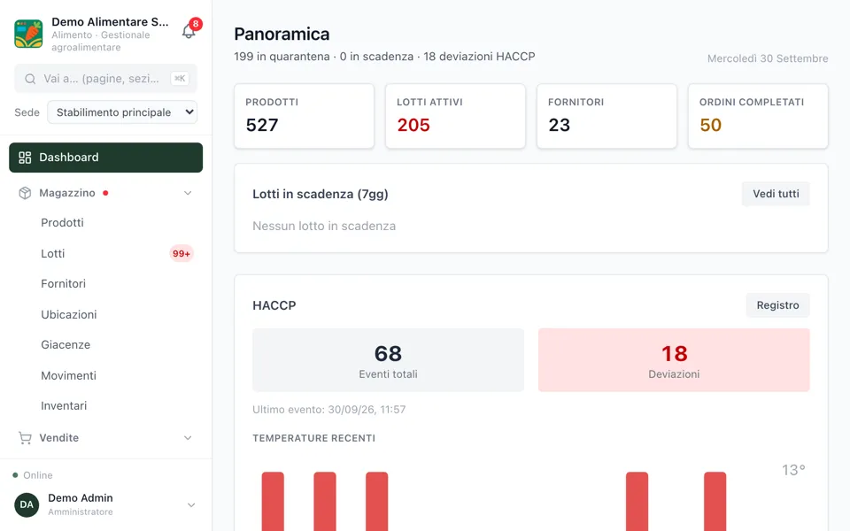850x531 pixels.
Task: Select the Vendite menu label
Action: click(59, 438)
